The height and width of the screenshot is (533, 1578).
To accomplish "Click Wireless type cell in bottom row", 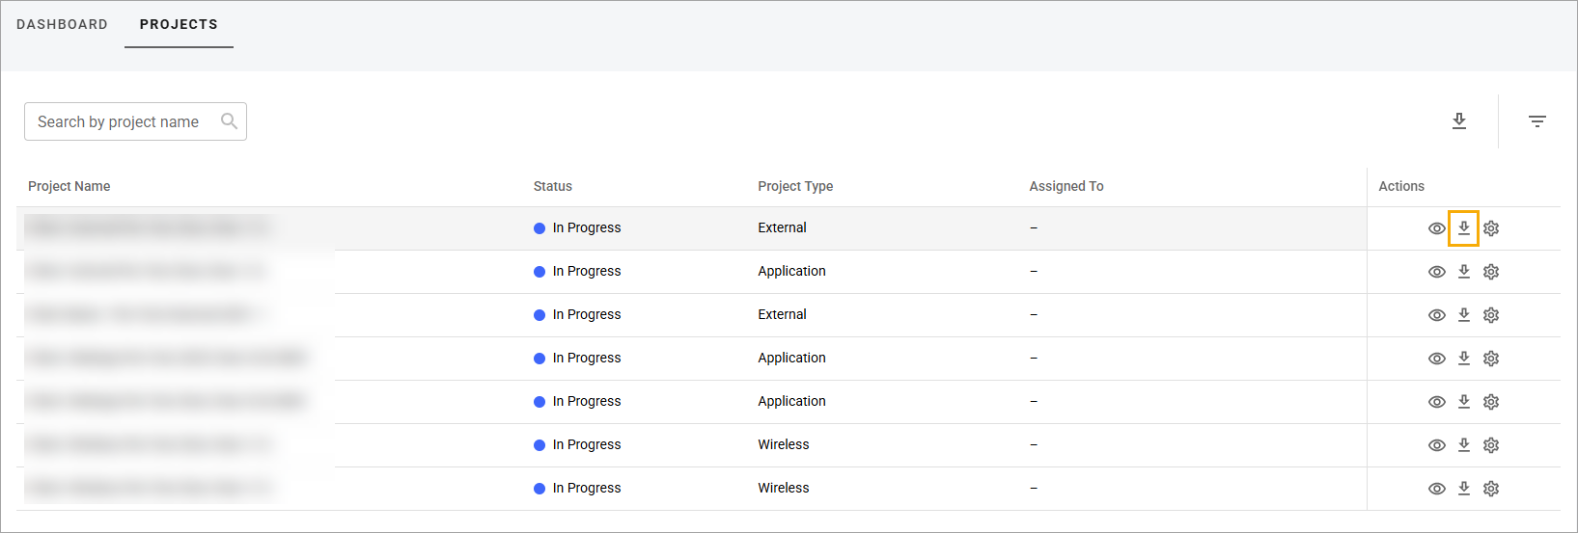I will tap(784, 488).
